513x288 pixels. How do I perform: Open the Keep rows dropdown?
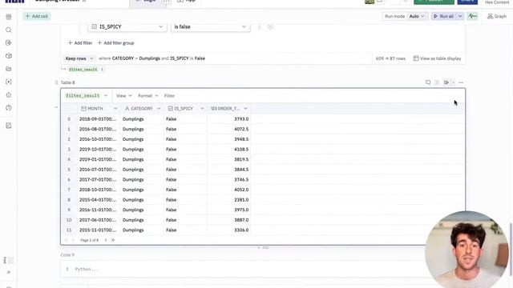(x=79, y=58)
